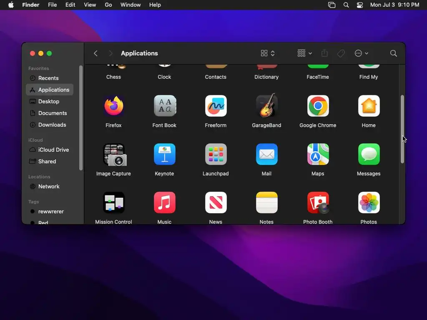This screenshot has height=320, width=427.
Task: Click the Google Chrome icon
Action: (x=318, y=106)
